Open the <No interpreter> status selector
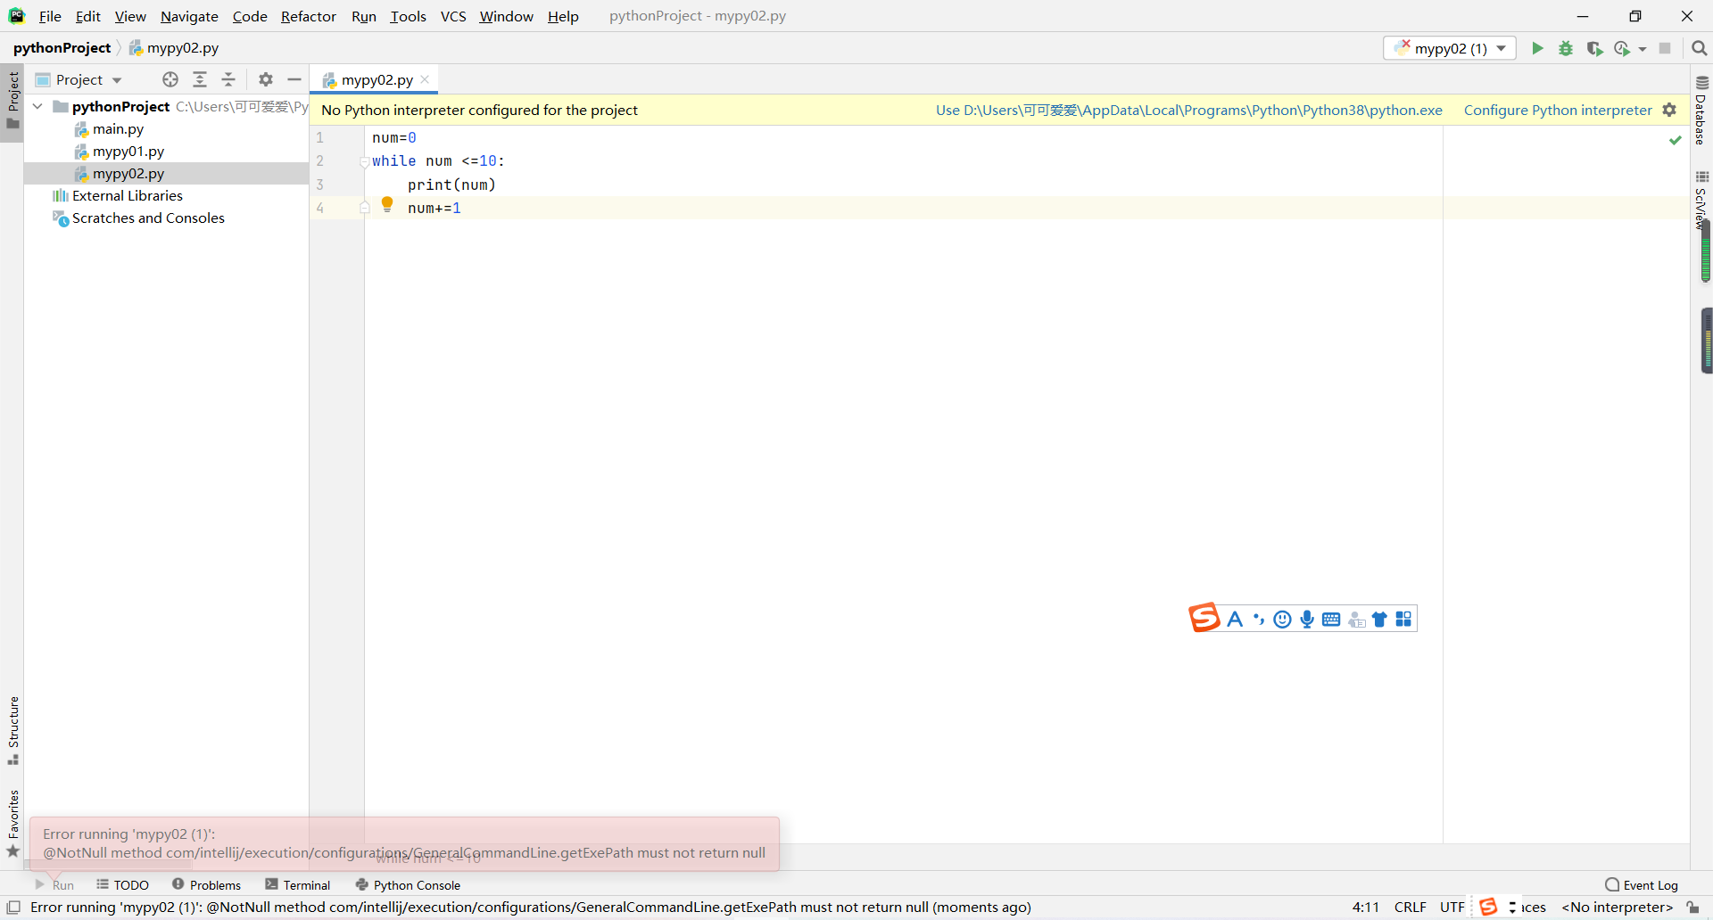This screenshot has height=920, width=1713. [1617, 907]
